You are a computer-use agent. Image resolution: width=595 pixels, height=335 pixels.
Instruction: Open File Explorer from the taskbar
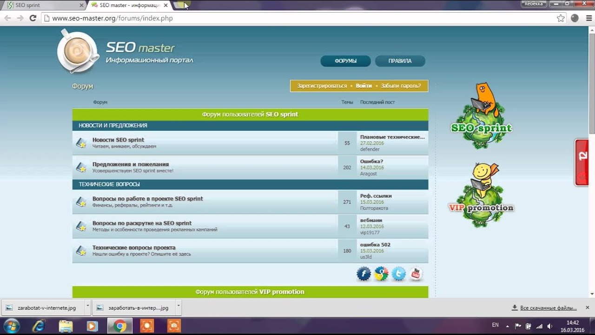pyautogui.click(x=66, y=326)
